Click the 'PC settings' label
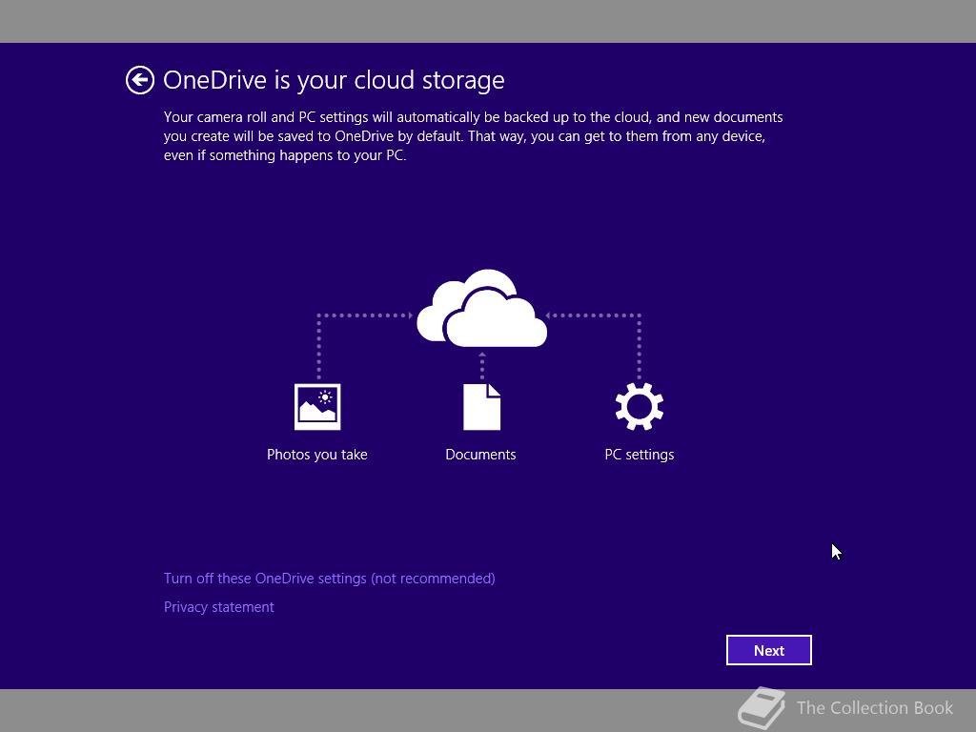976x732 pixels. 640,455
